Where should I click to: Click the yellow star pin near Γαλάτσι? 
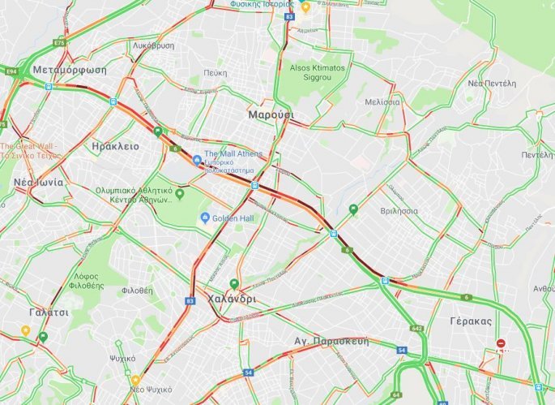click(25, 330)
